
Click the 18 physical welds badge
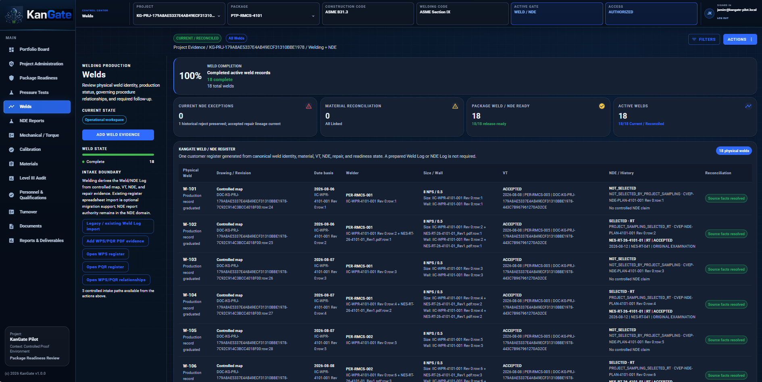734,151
